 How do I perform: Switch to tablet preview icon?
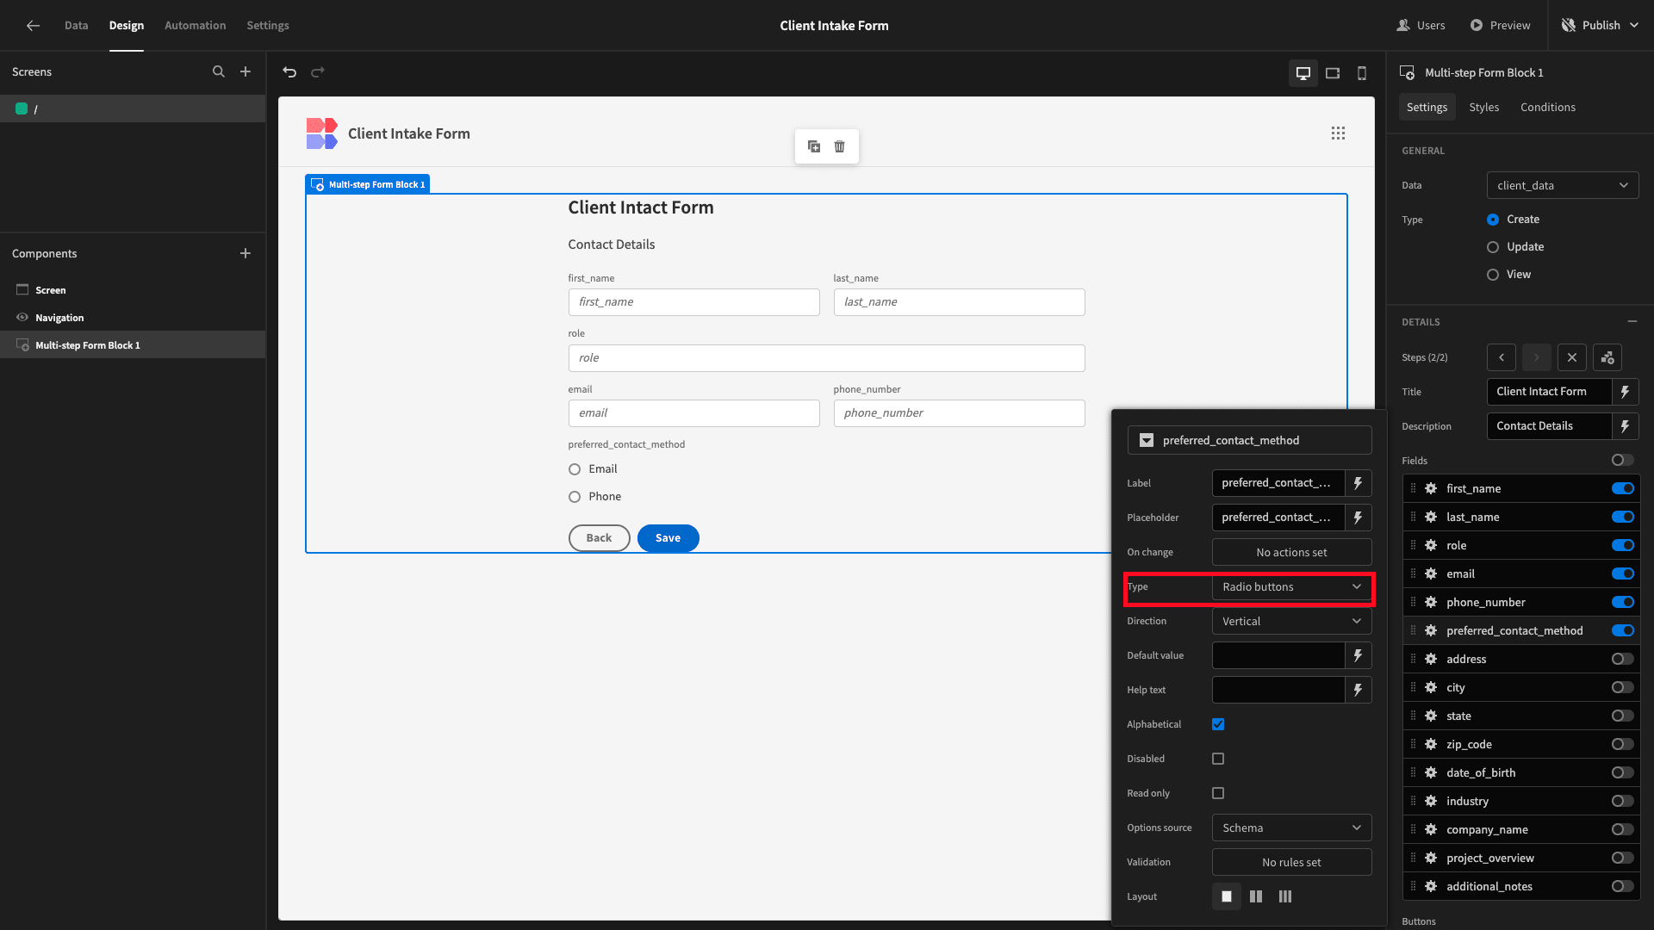(1333, 73)
